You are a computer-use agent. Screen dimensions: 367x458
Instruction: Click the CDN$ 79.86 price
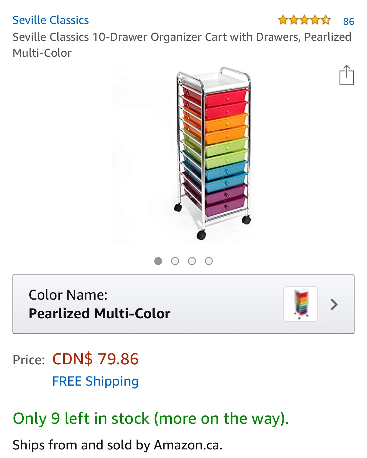pos(95,359)
